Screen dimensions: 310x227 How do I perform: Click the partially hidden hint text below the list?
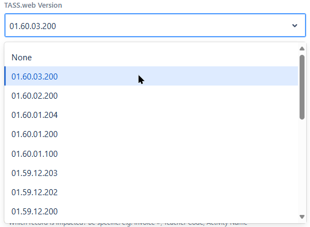(128, 224)
